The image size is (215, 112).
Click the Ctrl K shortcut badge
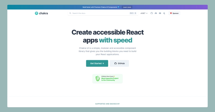point(133,13)
